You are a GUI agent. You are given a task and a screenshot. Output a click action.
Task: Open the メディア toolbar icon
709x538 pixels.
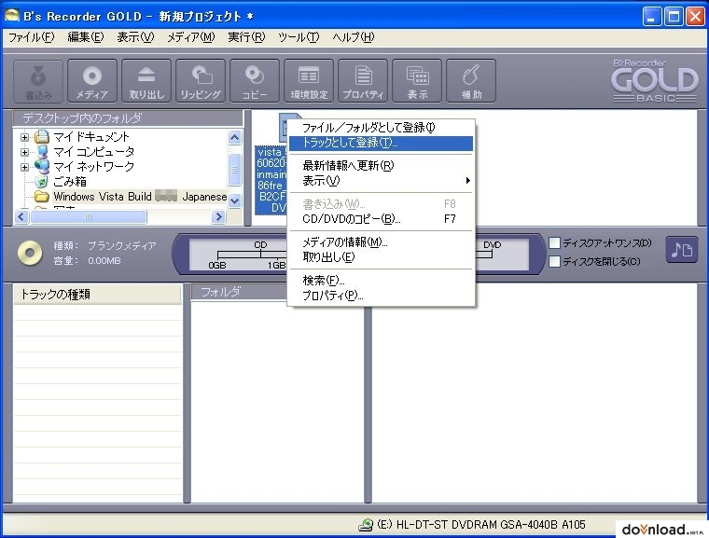(x=92, y=81)
